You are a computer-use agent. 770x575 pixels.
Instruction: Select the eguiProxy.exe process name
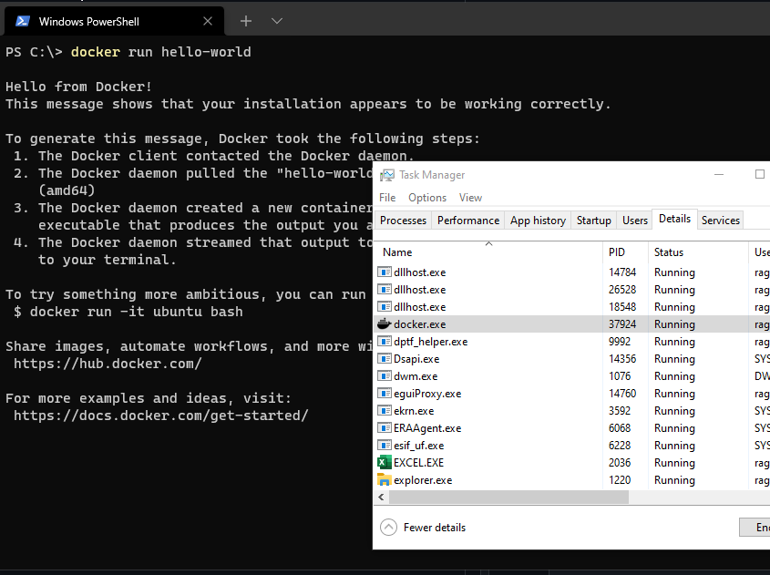point(427,394)
